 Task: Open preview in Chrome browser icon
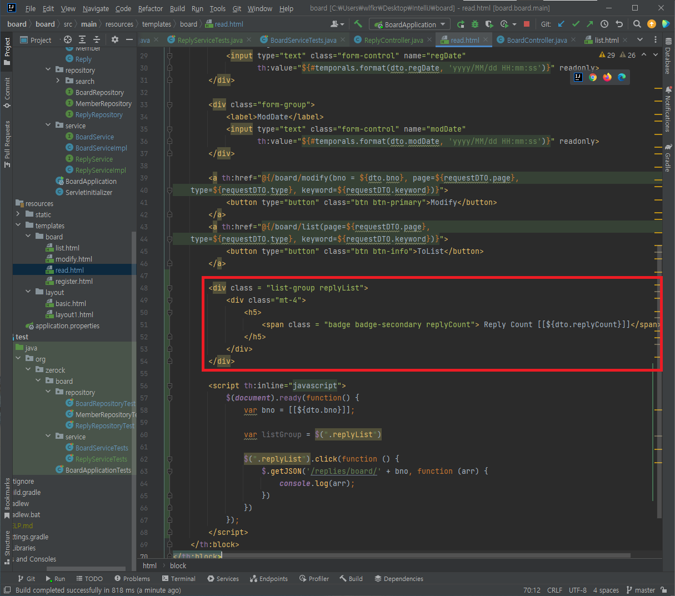(x=593, y=77)
